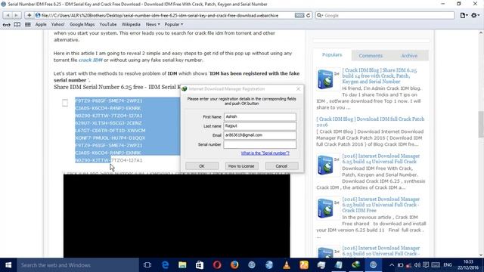This screenshot has width=484, height=272.
Task: Open 'Download IDM full Crack Patch 2016' post
Action: tap(371, 122)
